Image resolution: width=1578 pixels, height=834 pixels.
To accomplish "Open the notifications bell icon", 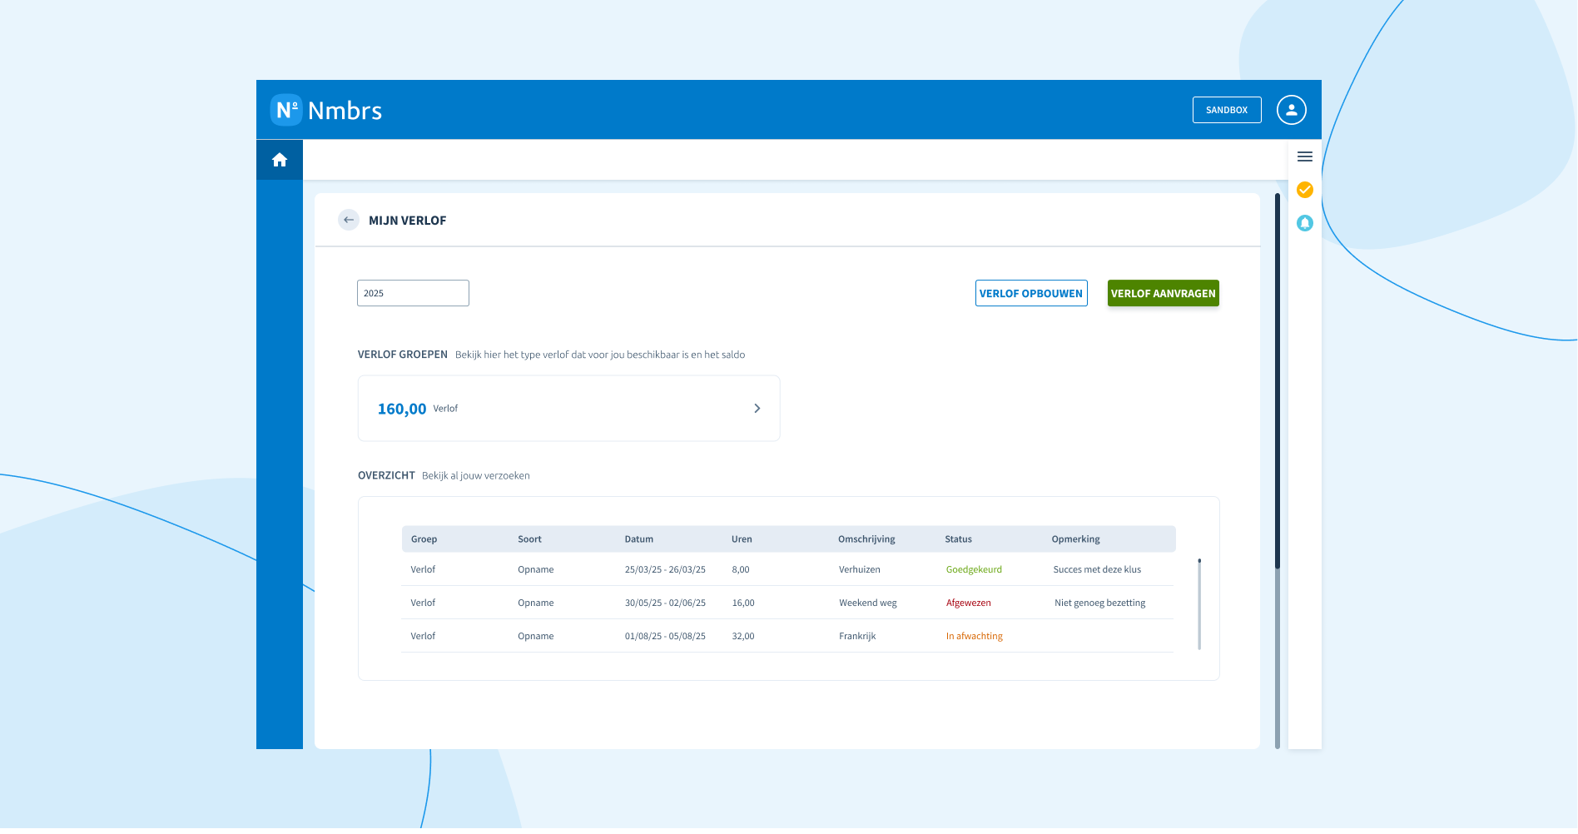I will (x=1305, y=223).
